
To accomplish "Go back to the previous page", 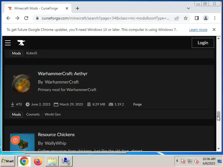I will 8,18.
